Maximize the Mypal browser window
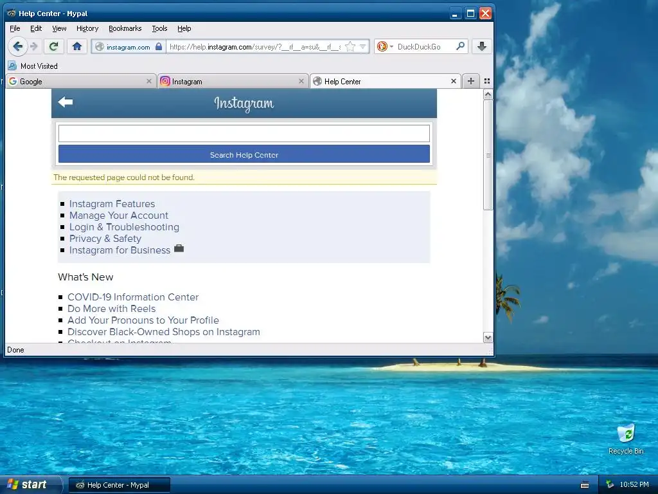The image size is (658, 494). [470, 14]
